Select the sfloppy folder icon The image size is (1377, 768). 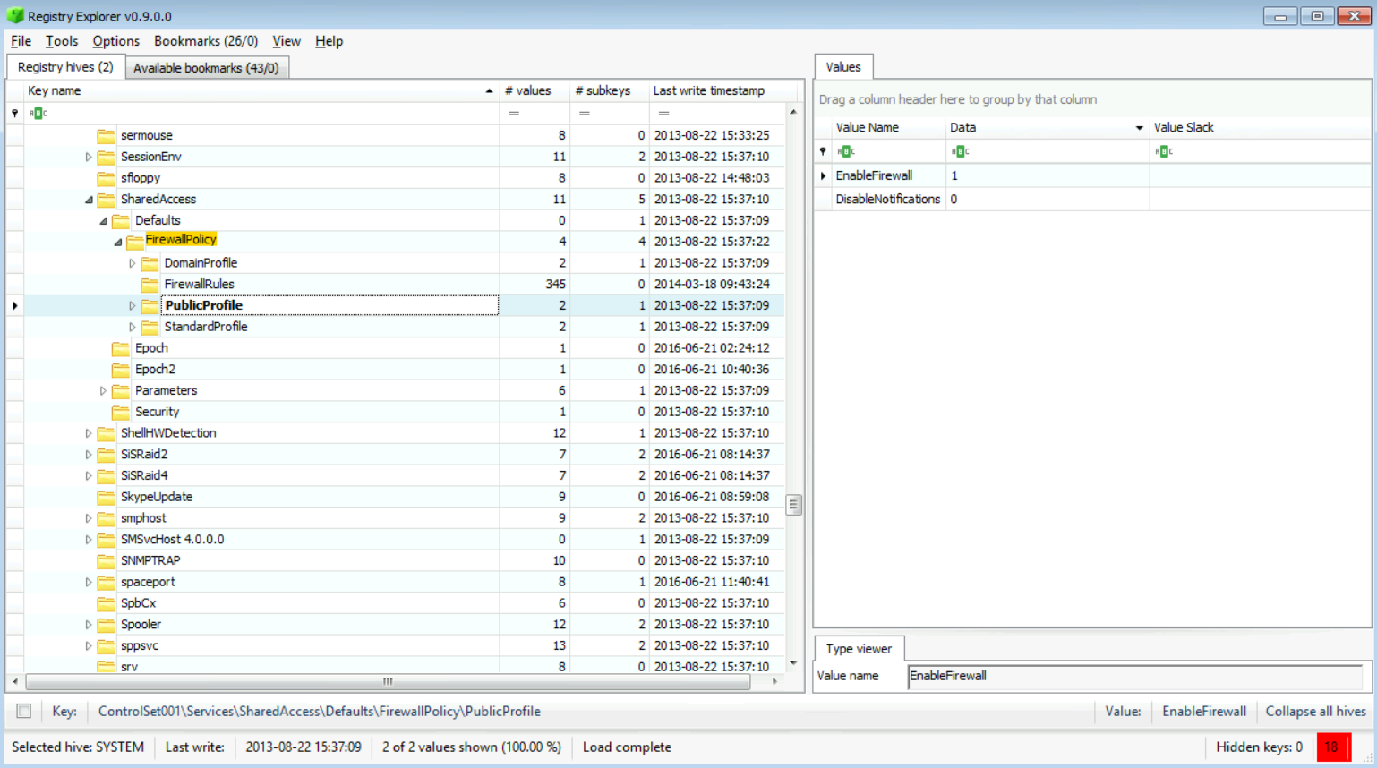click(106, 178)
